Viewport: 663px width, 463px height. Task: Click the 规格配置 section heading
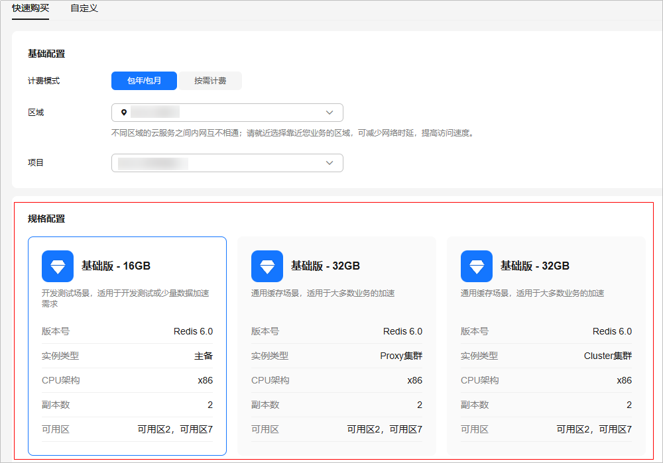click(x=46, y=219)
